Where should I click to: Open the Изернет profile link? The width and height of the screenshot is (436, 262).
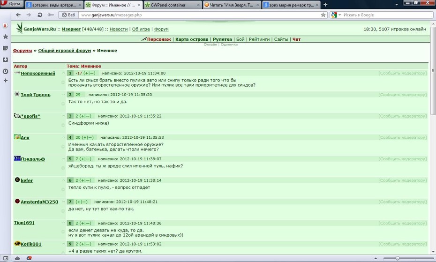tap(71, 29)
